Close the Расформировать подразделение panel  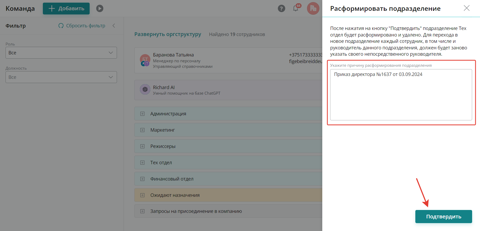(x=467, y=8)
